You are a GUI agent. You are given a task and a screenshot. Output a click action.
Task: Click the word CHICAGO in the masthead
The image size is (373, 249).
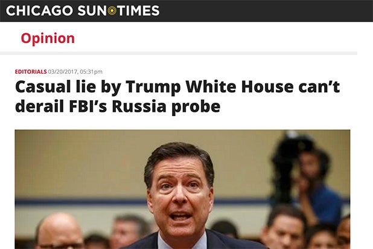[x=39, y=11]
